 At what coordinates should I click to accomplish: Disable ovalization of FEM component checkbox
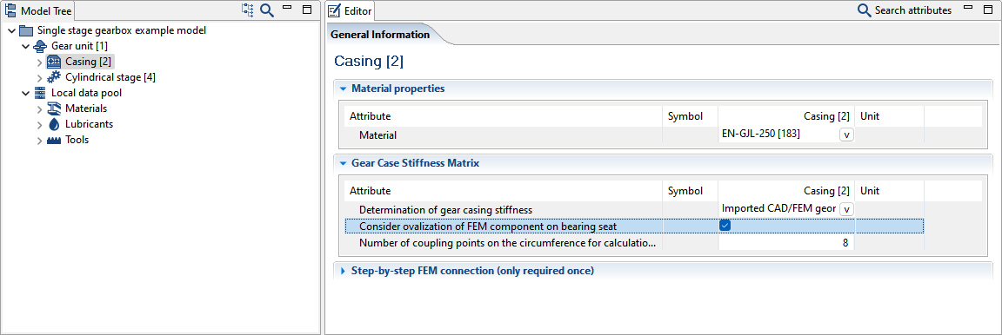[725, 226]
